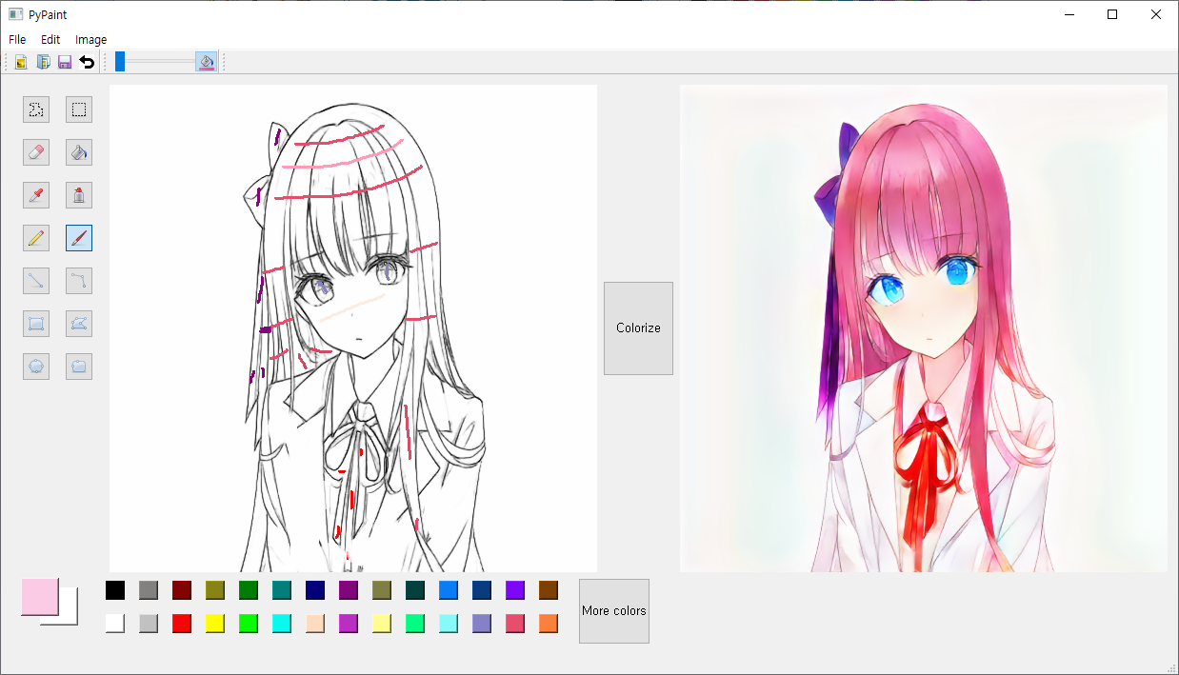Choose the peach skin-tone swatch
This screenshot has width=1179, height=675.
click(x=315, y=624)
